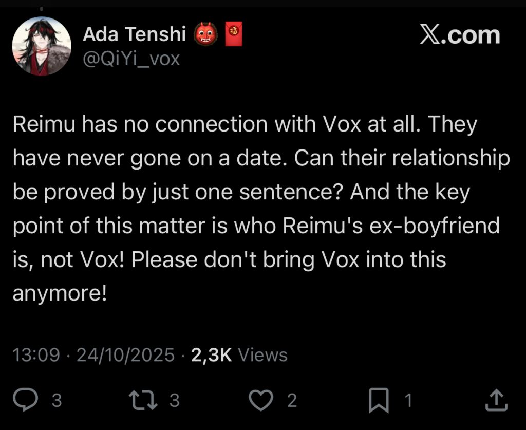Like the tweet with the heart icon
526x430 pixels.
[261, 400]
